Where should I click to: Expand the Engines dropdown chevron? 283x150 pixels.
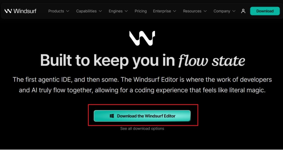[x=126, y=11]
